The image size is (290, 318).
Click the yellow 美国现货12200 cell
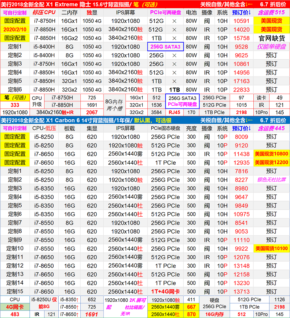pos(271,163)
